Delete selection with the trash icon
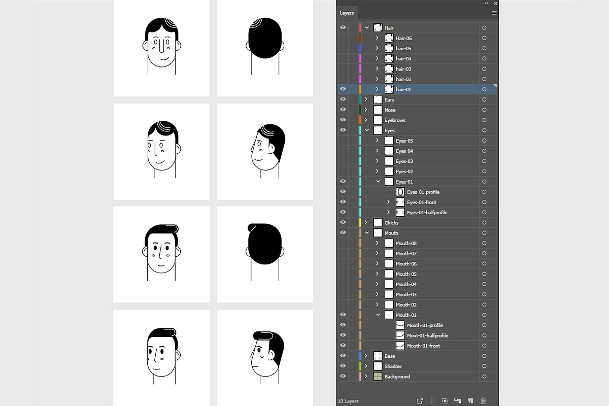The width and height of the screenshot is (609, 406). click(x=483, y=401)
